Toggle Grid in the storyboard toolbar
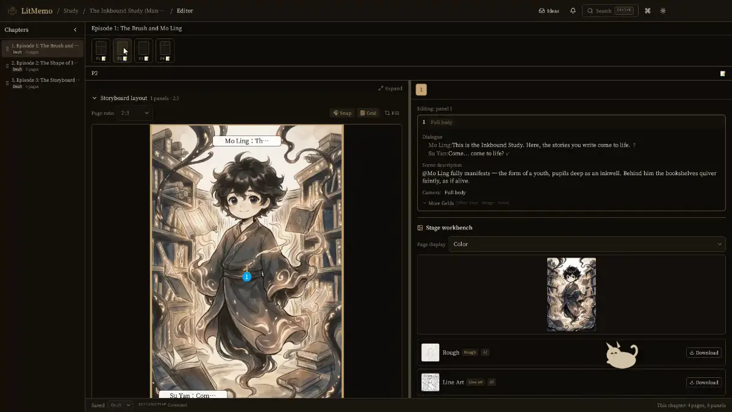The height and width of the screenshot is (412, 732). [x=368, y=113]
